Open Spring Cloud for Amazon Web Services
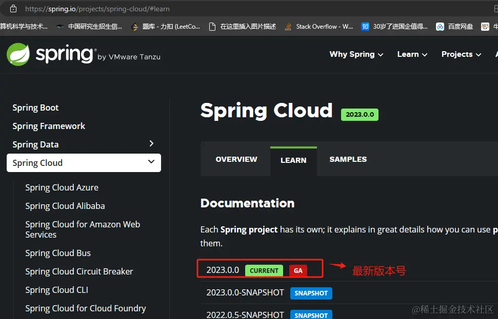 point(83,229)
